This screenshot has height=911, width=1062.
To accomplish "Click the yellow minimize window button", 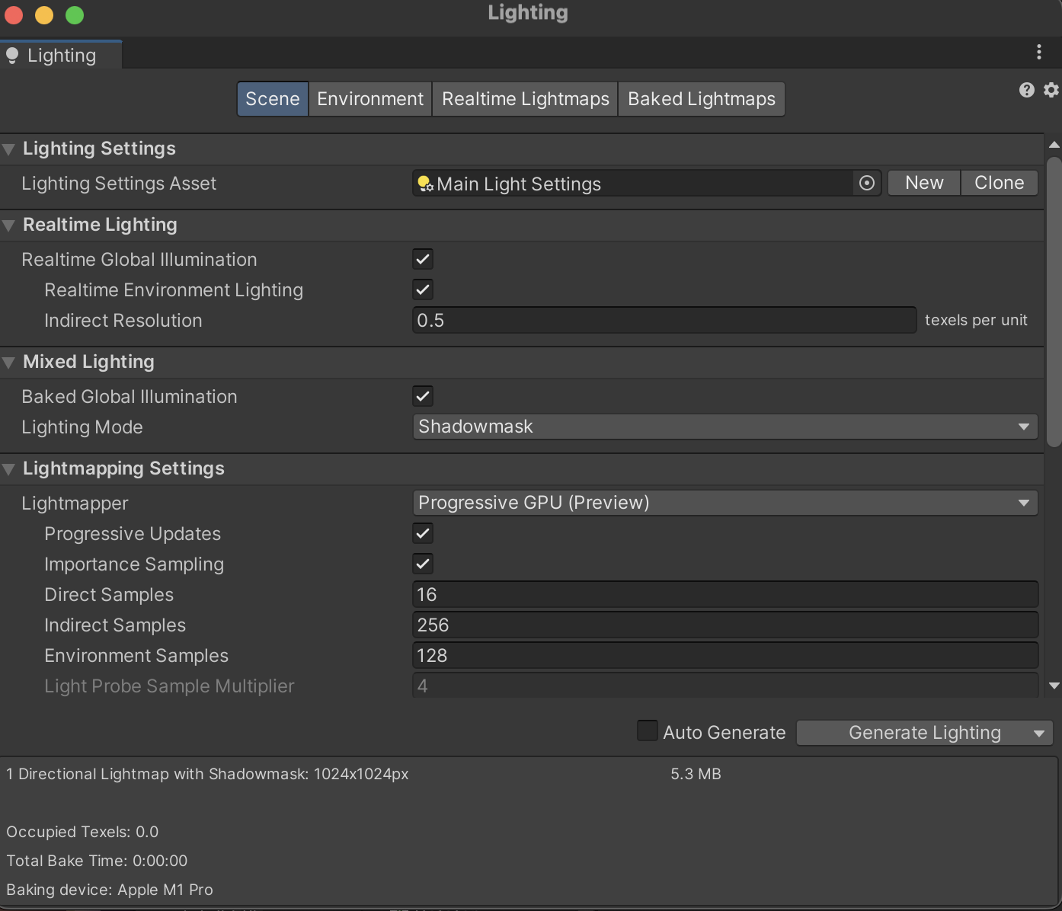I will [44, 14].
